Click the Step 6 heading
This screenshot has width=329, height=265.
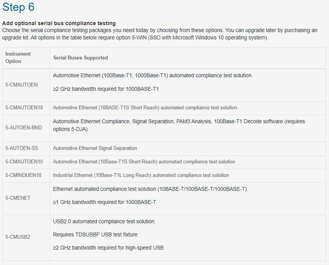[x=18, y=7]
